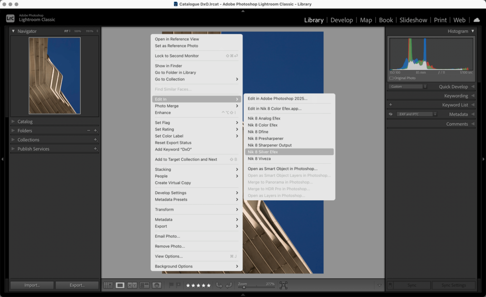486x297 pixels.
Task: Click the LrC application logo
Action: (x=10, y=19)
